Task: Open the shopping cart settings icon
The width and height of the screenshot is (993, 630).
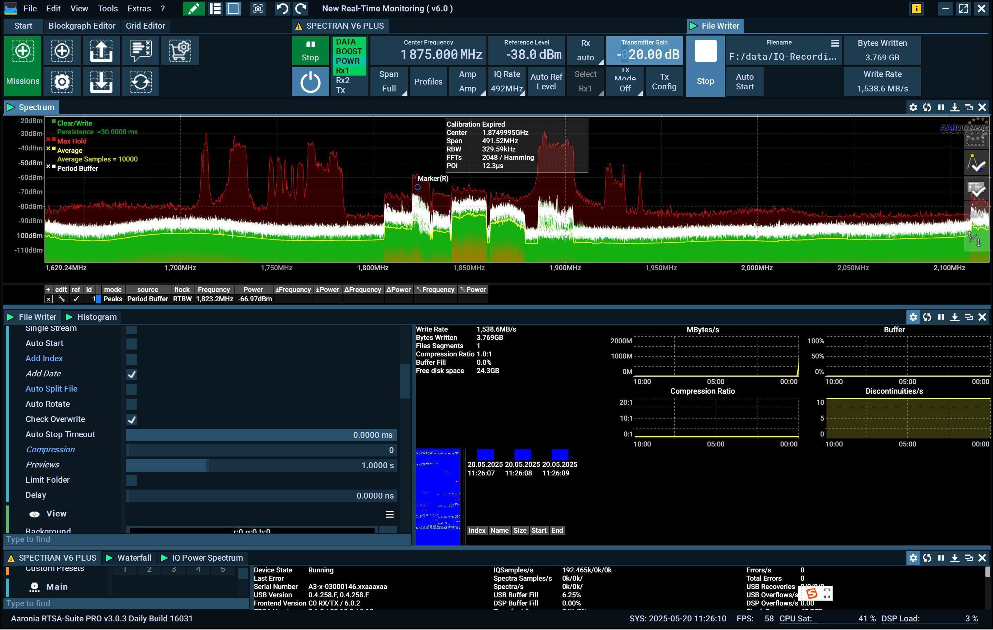Action: pyautogui.click(x=180, y=51)
